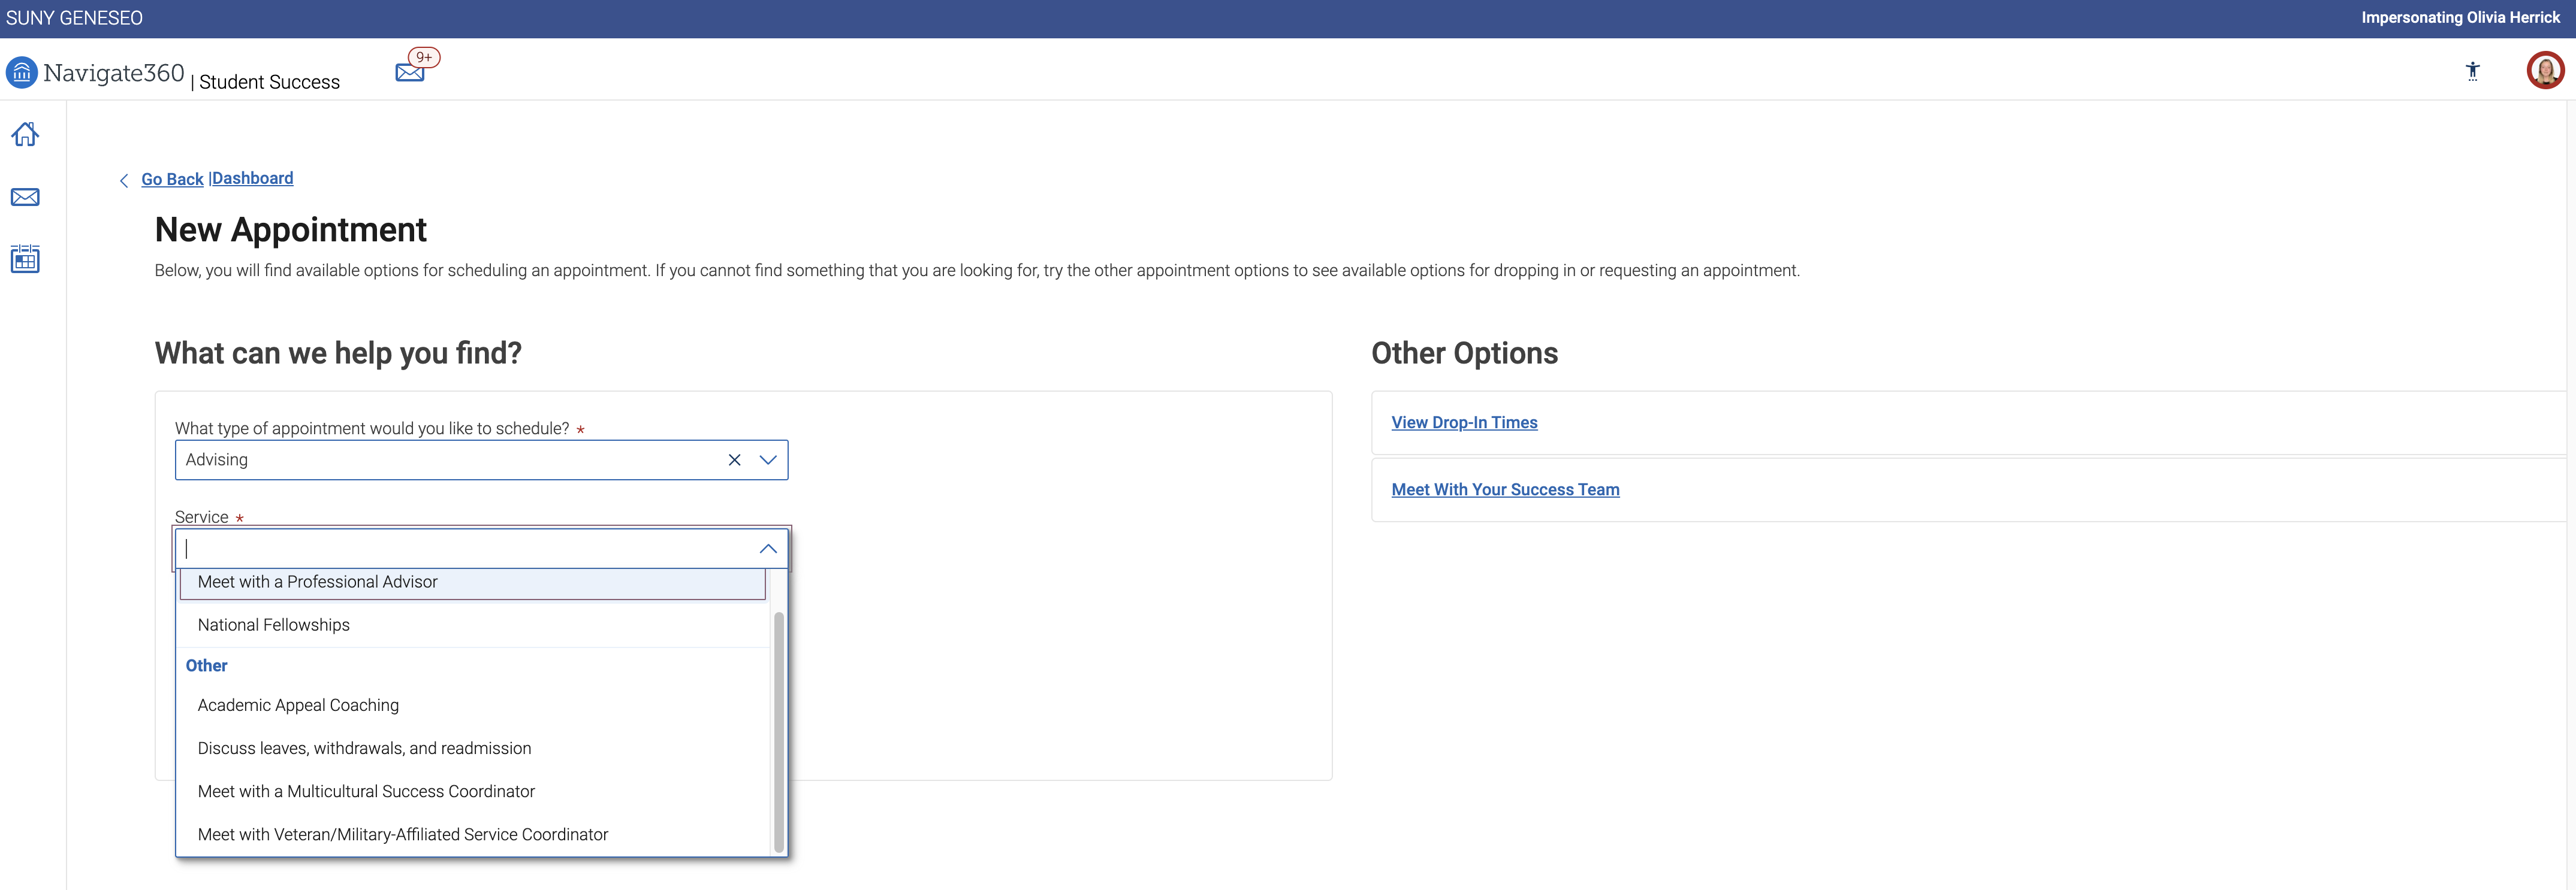Open mail notifications with 9+ badge
This screenshot has height=890, width=2576.
pos(410,72)
